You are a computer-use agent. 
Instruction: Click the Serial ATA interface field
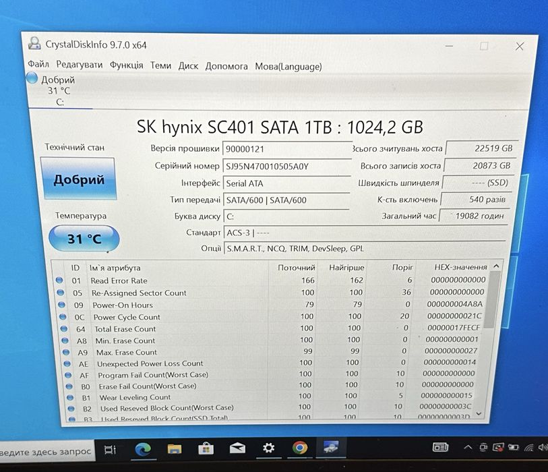(286, 183)
